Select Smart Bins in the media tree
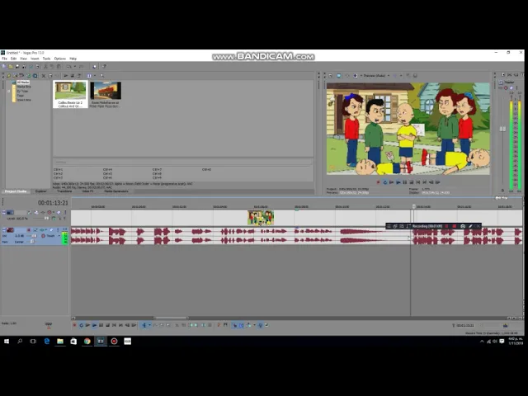Screen dimensions: 528x396 (24, 100)
